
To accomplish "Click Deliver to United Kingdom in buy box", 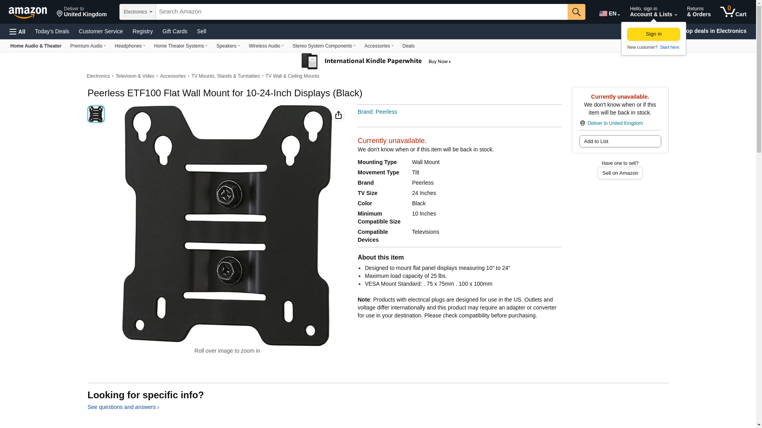I will (x=615, y=123).
